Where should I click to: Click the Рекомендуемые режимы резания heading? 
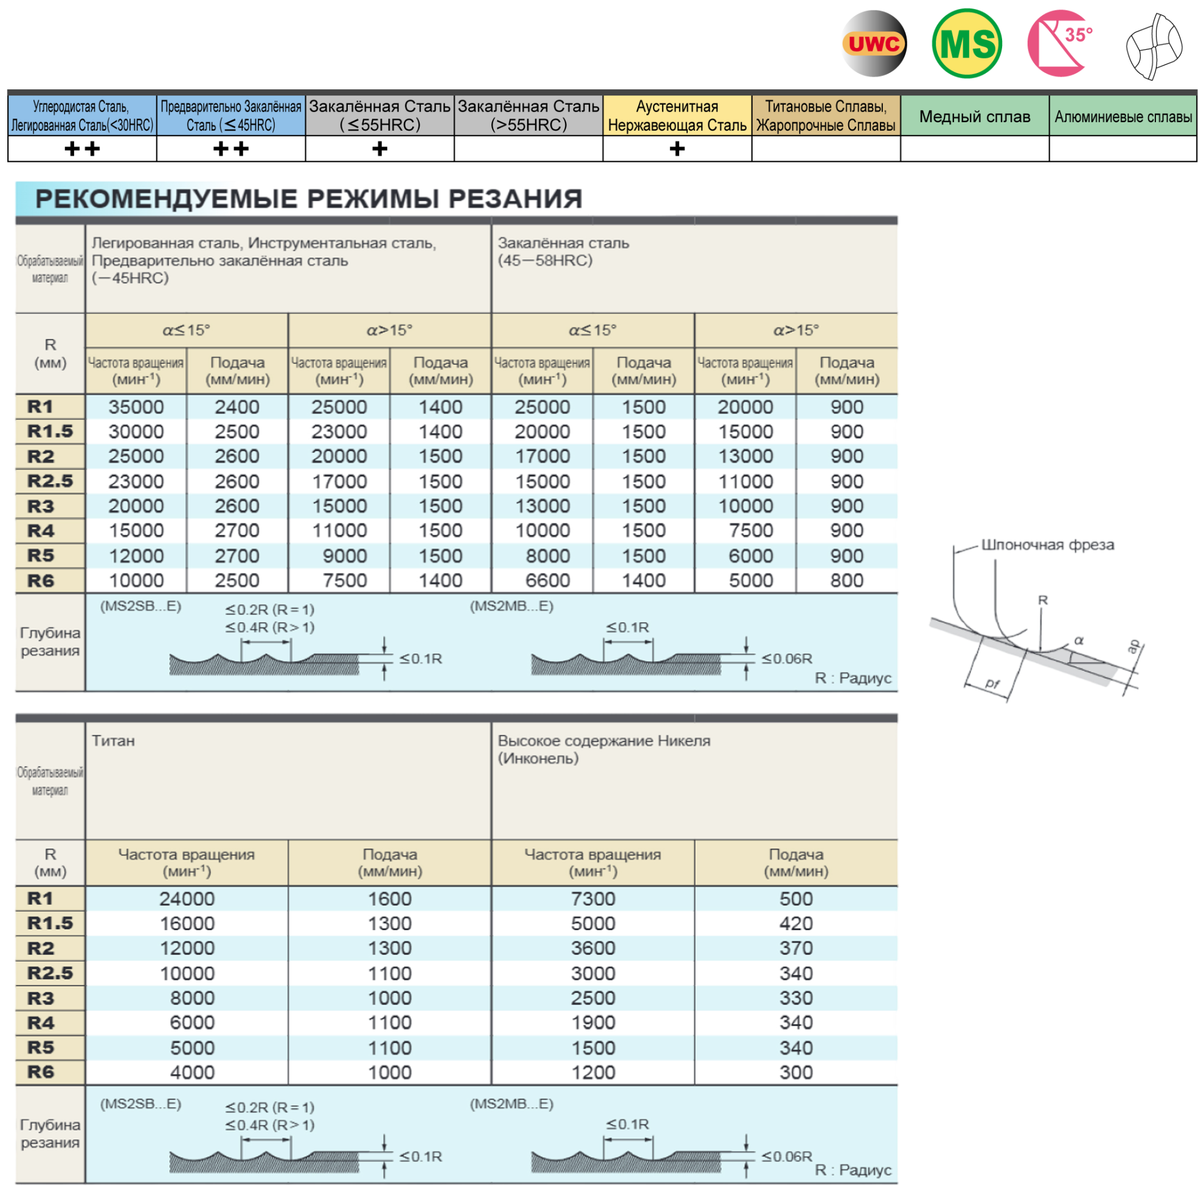308,199
